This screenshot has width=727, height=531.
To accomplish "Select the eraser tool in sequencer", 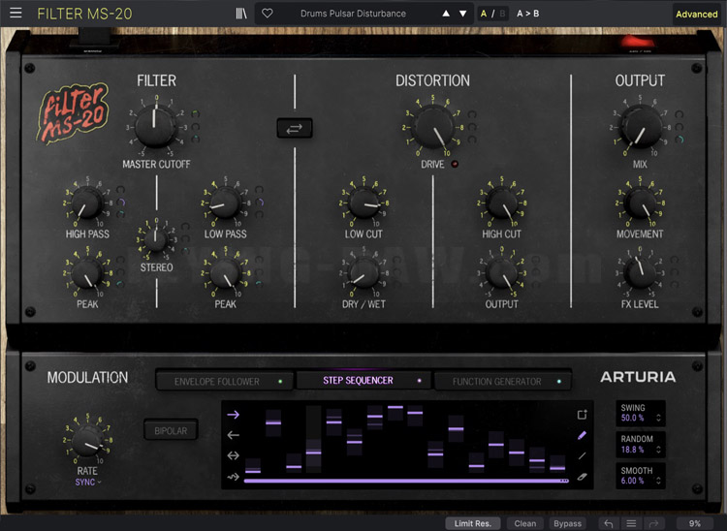I will [583, 477].
